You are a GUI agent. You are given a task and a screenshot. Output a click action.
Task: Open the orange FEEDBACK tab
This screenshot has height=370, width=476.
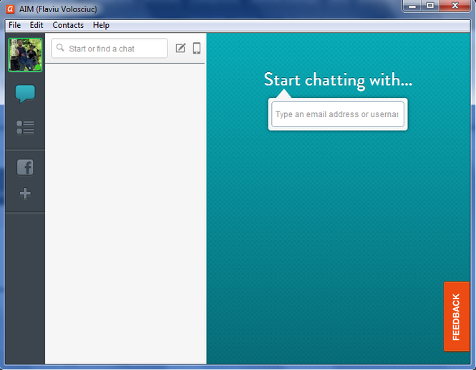pos(457,316)
